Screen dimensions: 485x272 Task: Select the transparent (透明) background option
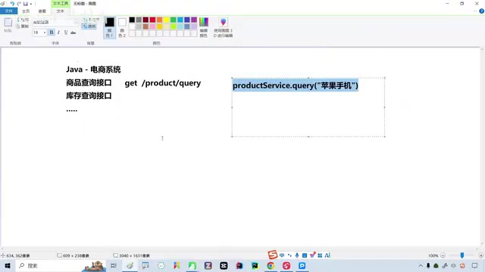click(89, 26)
